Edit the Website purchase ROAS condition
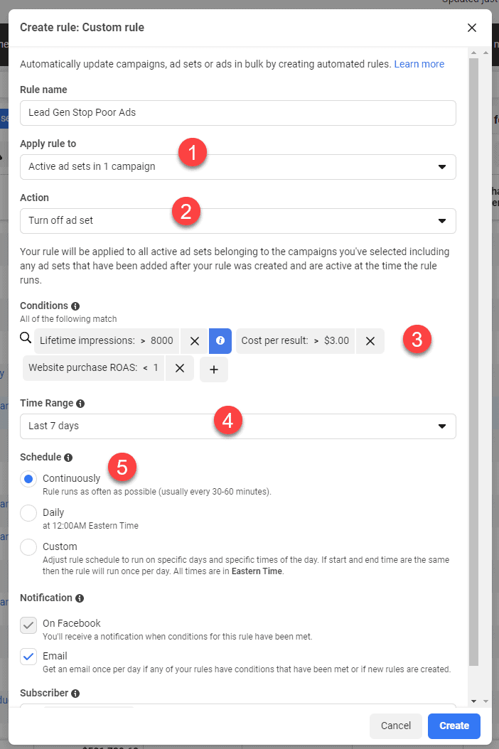The image size is (499, 749). pos(94,368)
